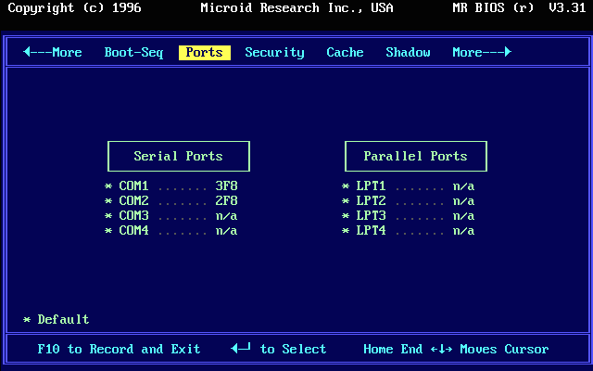Screen dimensions: 593x371
Task: Click the Parallel Ports heading box
Action: click(x=416, y=157)
